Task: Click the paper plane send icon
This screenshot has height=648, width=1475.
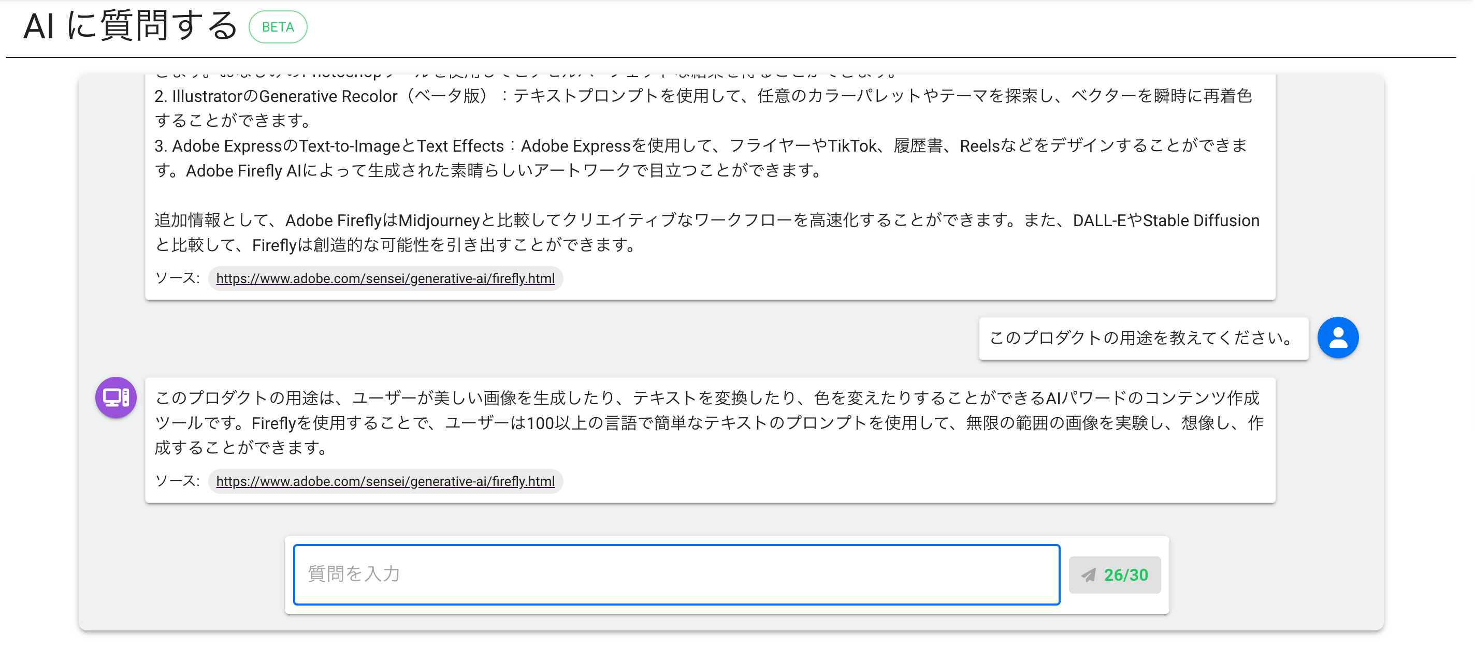Action: (x=1089, y=576)
